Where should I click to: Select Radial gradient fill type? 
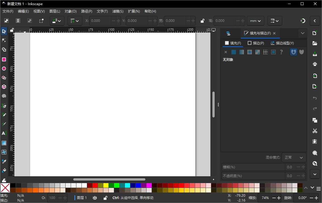(x=250, y=52)
